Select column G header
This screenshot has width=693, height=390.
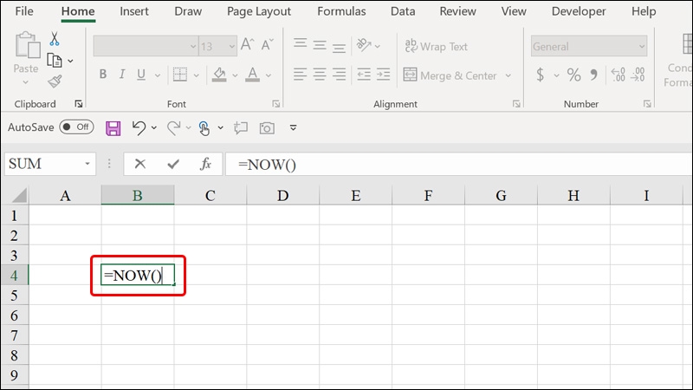501,195
